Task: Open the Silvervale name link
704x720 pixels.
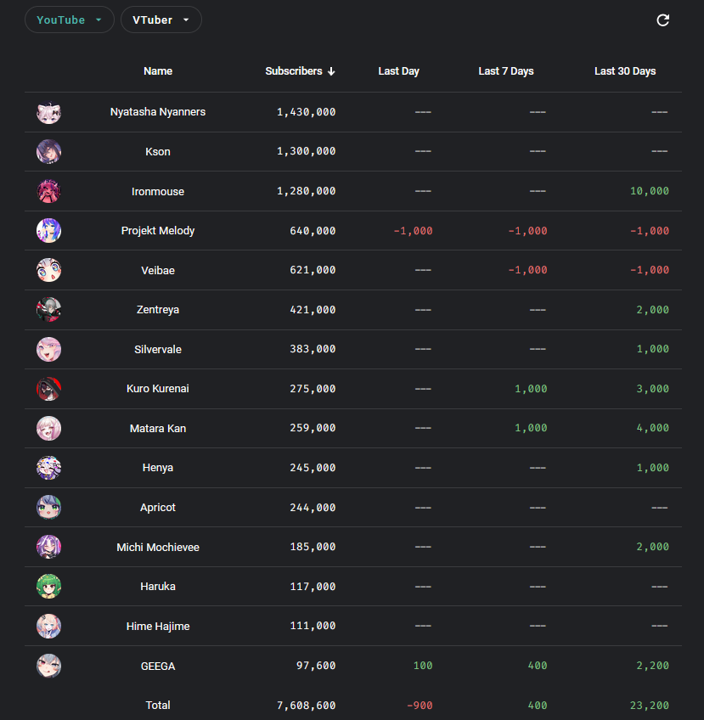Action: tap(158, 350)
